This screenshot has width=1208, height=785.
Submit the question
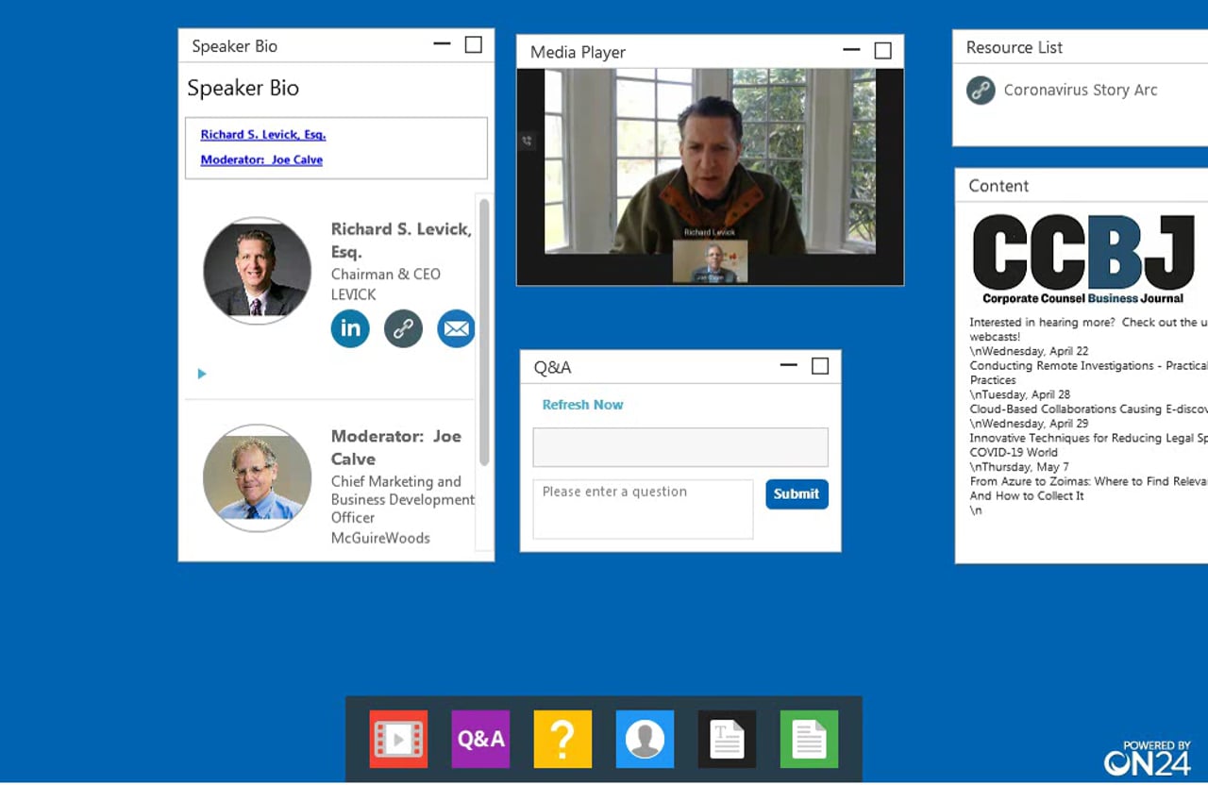click(x=797, y=493)
